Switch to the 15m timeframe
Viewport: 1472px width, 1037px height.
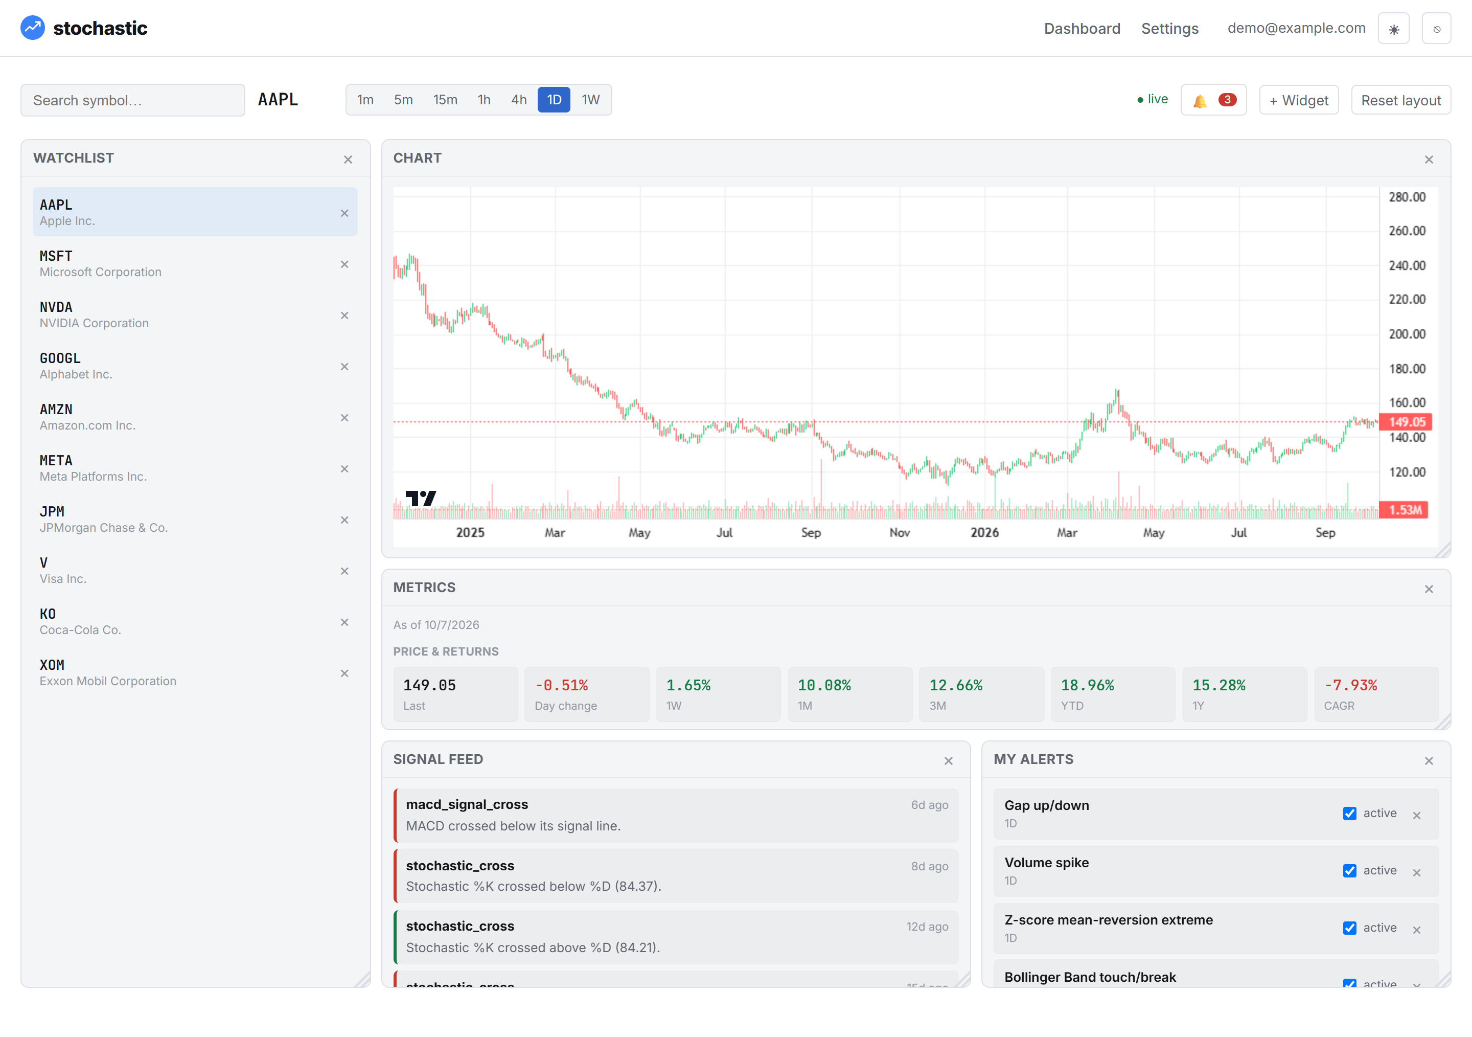tap(445, 100)
